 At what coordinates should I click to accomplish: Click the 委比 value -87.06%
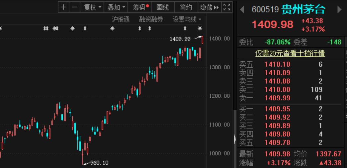pos(277,42)
